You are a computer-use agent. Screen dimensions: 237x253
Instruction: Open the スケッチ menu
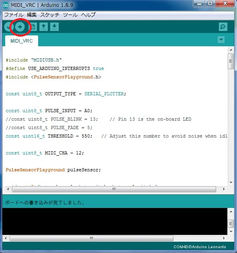coord(50,15)
